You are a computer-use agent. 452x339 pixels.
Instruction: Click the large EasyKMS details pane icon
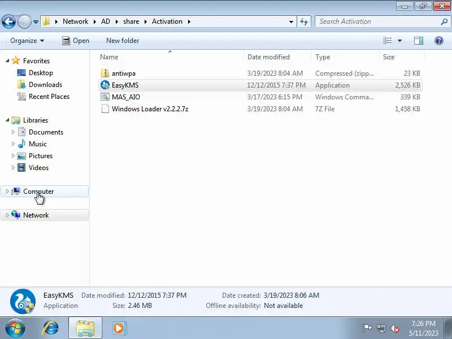tap(23, 301)
